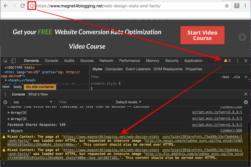The image size is (251, 167).
Task: Open the Default levels dropdown
Action: tap(128, 102)
